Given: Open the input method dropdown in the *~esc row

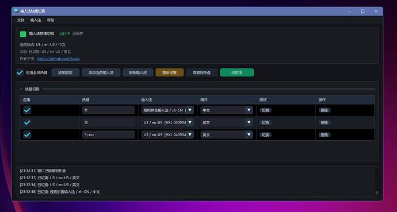Looking at the screenshot, I should [x=167, y=134].
